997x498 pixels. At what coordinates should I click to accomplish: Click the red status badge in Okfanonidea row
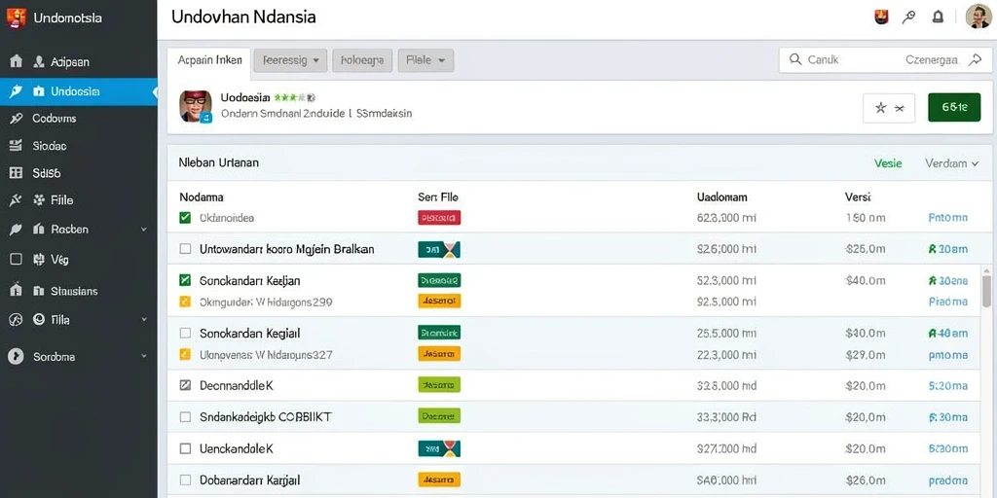tap(439, 218)
